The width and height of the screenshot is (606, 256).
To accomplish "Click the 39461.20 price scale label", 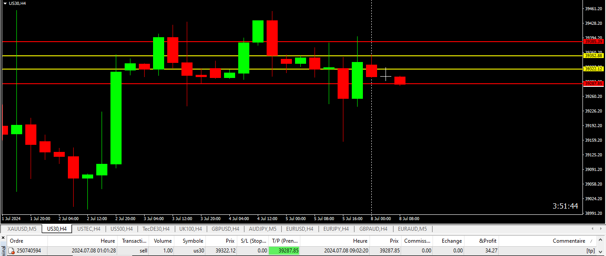I will click(x=594, y=8).
